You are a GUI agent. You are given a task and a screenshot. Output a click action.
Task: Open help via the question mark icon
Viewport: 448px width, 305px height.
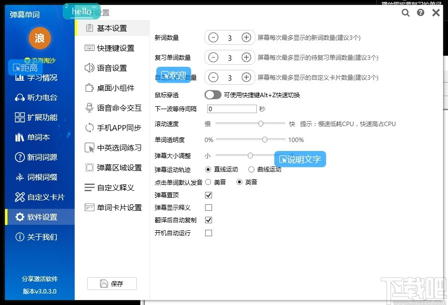pos(420,13)
